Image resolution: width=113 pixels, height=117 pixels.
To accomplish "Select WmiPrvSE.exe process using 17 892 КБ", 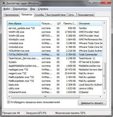I will (55, 32).
